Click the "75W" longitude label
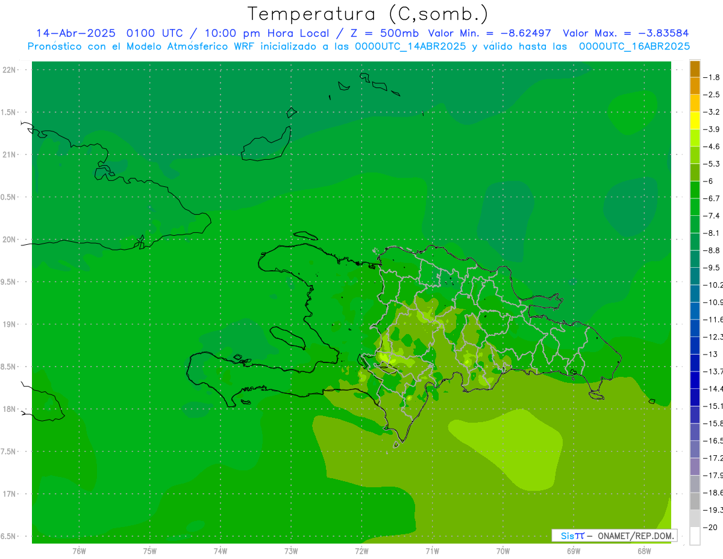The width and height of the screenshot is (723, 559). point(149,551)
